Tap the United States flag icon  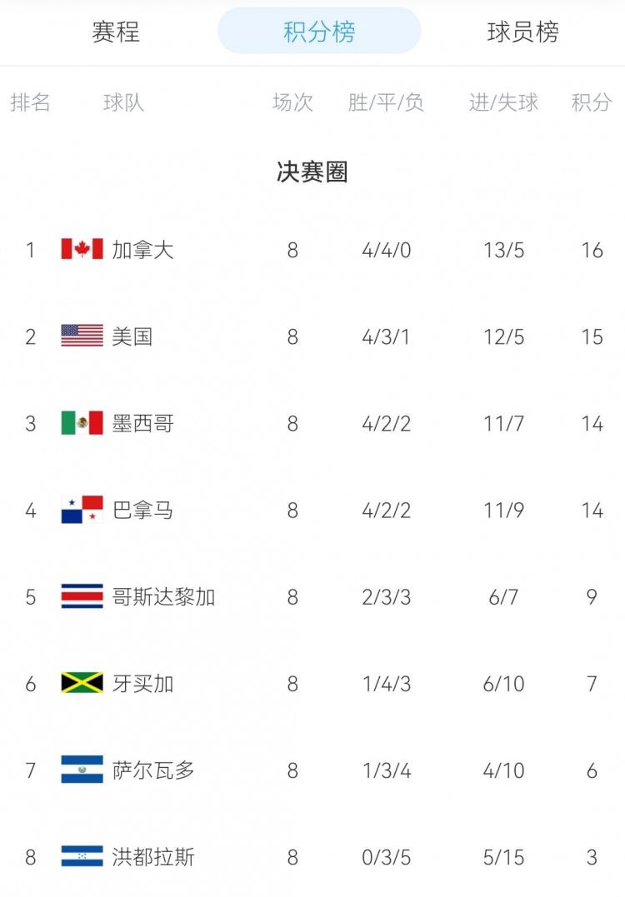click(82, 336)
